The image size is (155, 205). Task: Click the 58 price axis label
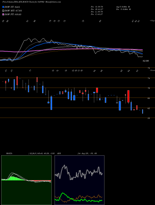(148, 118)
